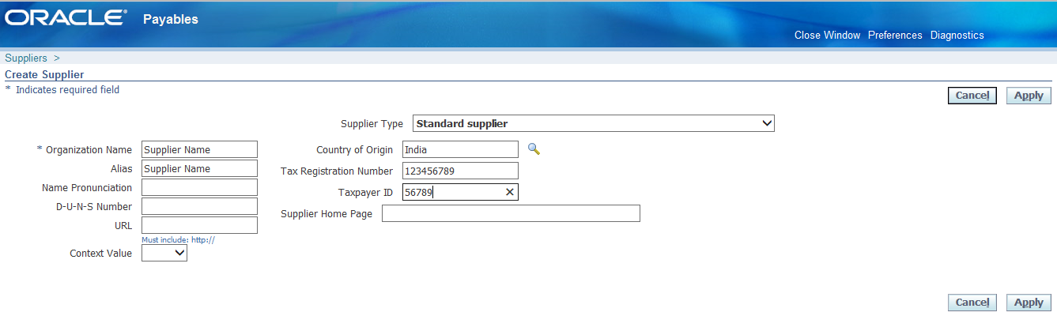Clear the Taxpayer ID field with X
1057x316 pixels.
click(x=509, y=192)
